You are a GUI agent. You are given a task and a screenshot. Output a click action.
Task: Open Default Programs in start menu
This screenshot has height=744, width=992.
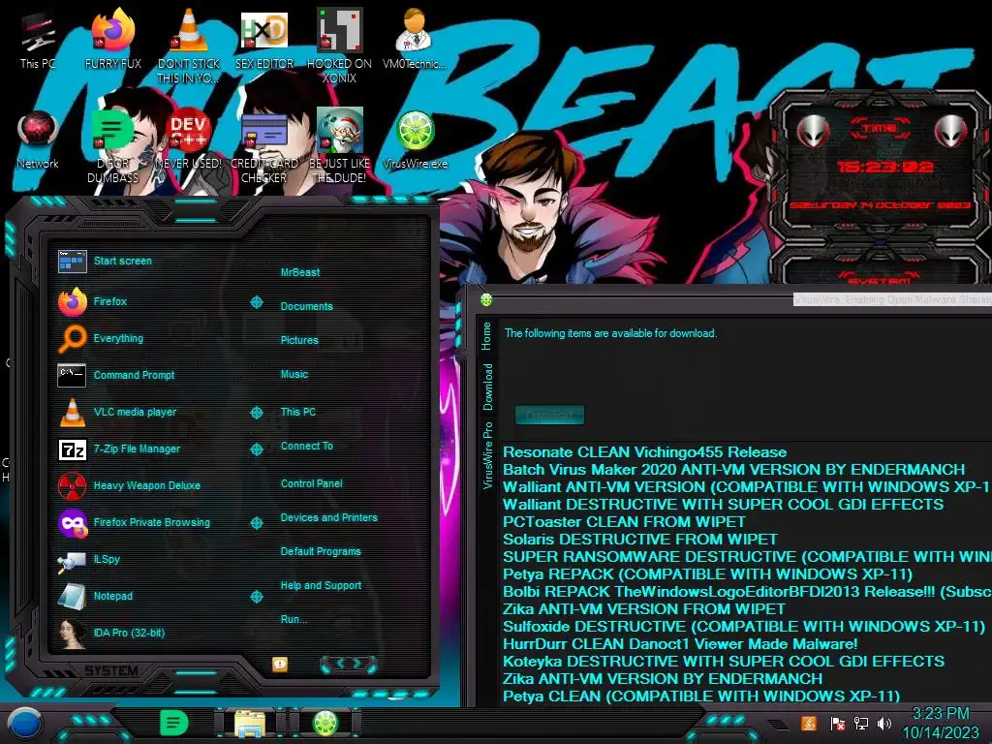pyautogui.click(x=320, y=551)
